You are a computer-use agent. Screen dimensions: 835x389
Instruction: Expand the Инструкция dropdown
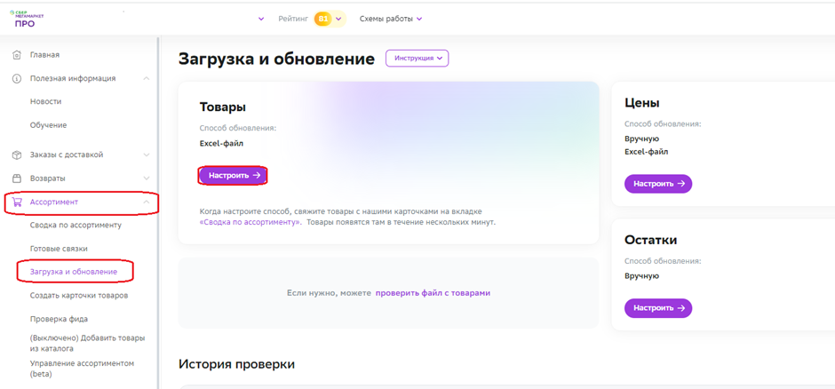click(417, 59)
